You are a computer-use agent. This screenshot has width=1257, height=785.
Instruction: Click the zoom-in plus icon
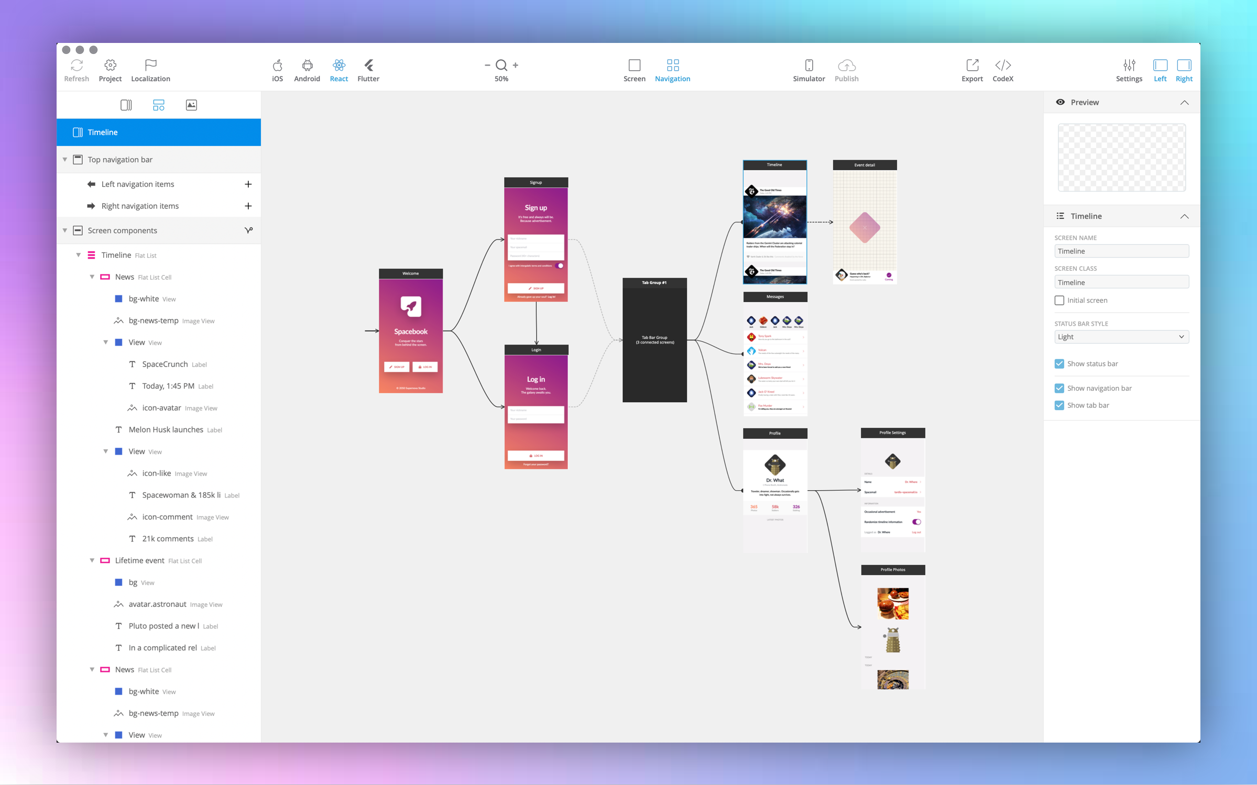[x=516, y=65]
